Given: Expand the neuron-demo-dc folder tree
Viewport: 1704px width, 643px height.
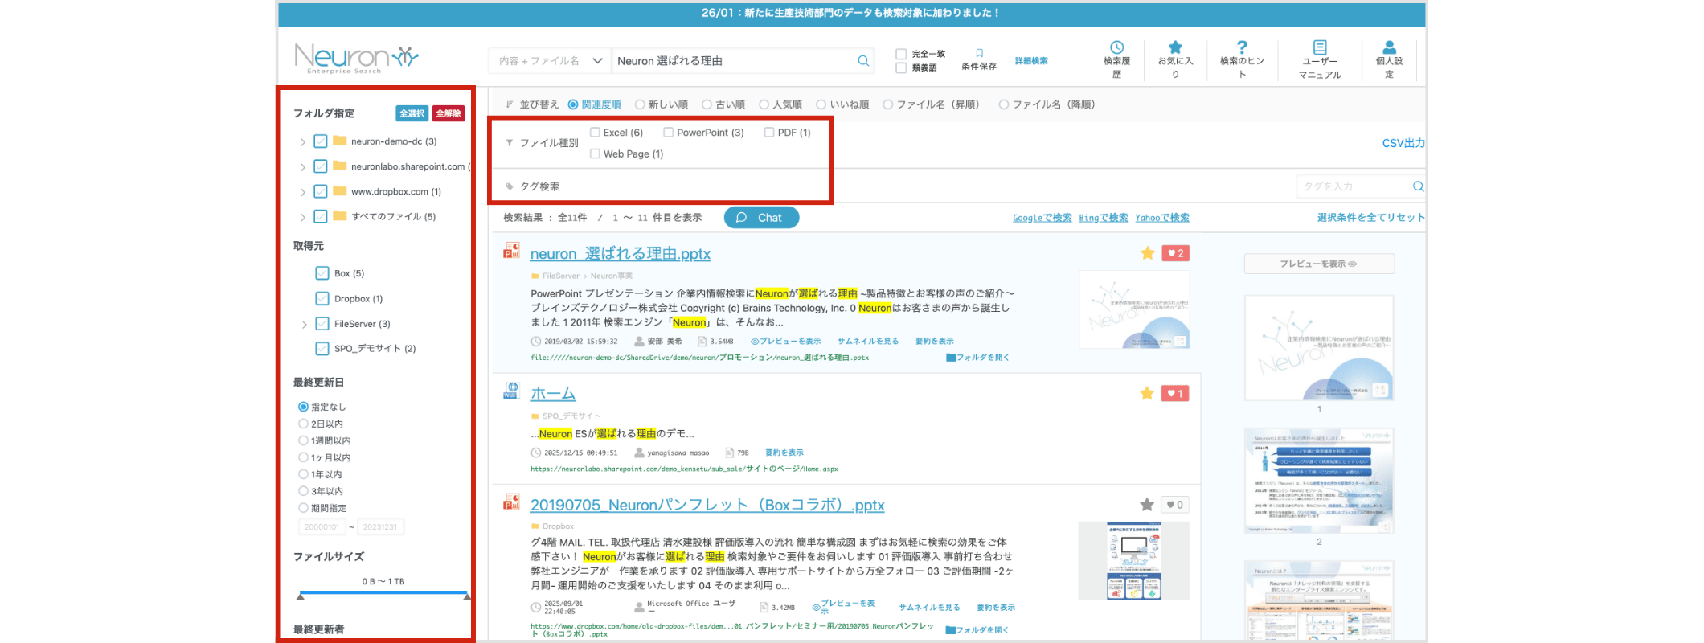Looking at the screenshot, I should point(302,142).
